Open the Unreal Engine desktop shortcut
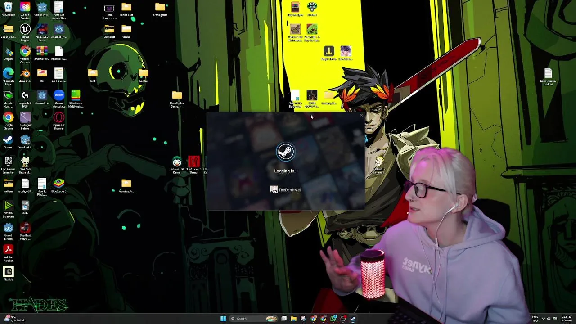Image resolution: width=576 pixels, height=324 pixels. 25,32
